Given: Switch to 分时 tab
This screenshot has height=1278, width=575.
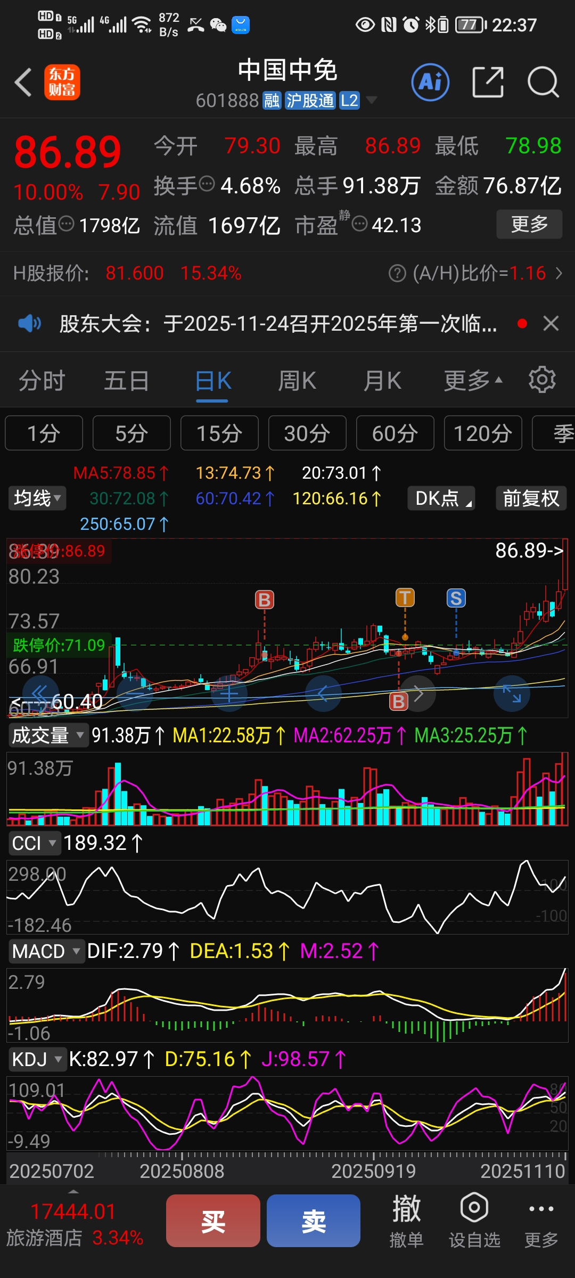Looking at the screenshot, I should pos(42,381).
